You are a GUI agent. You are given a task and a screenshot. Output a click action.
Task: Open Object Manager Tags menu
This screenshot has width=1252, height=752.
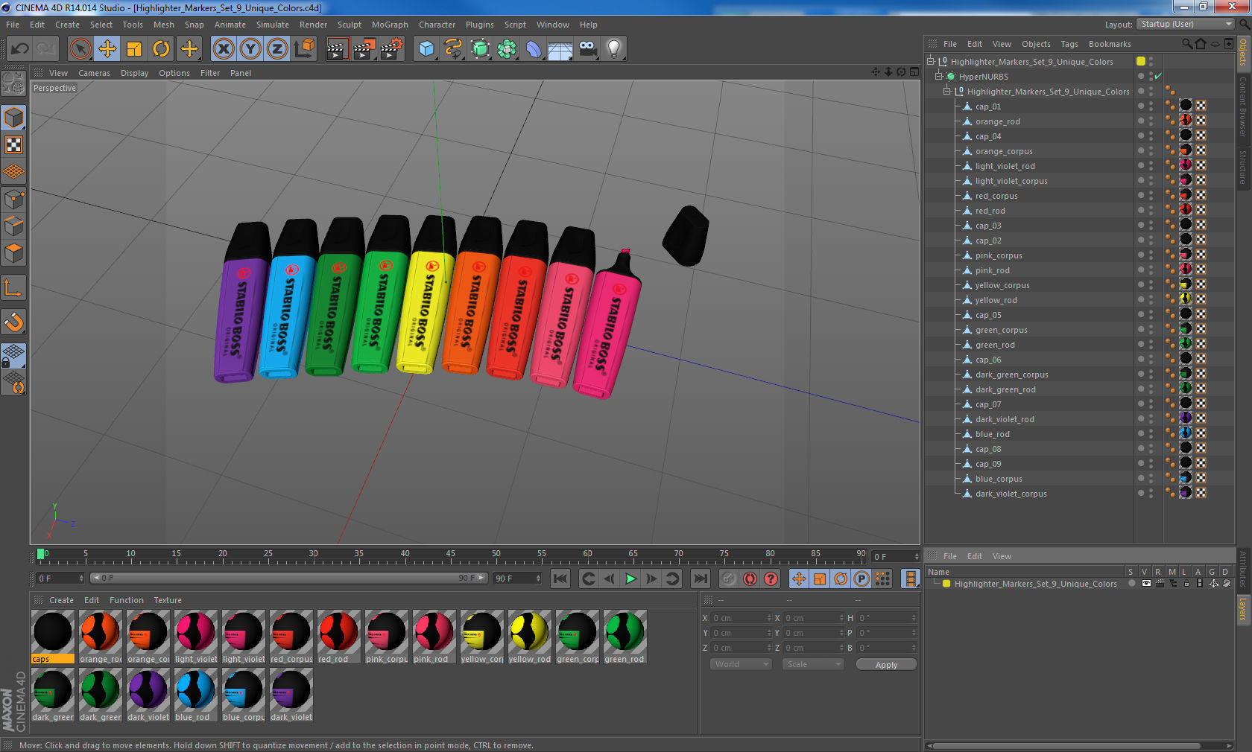coord(1069,44)
